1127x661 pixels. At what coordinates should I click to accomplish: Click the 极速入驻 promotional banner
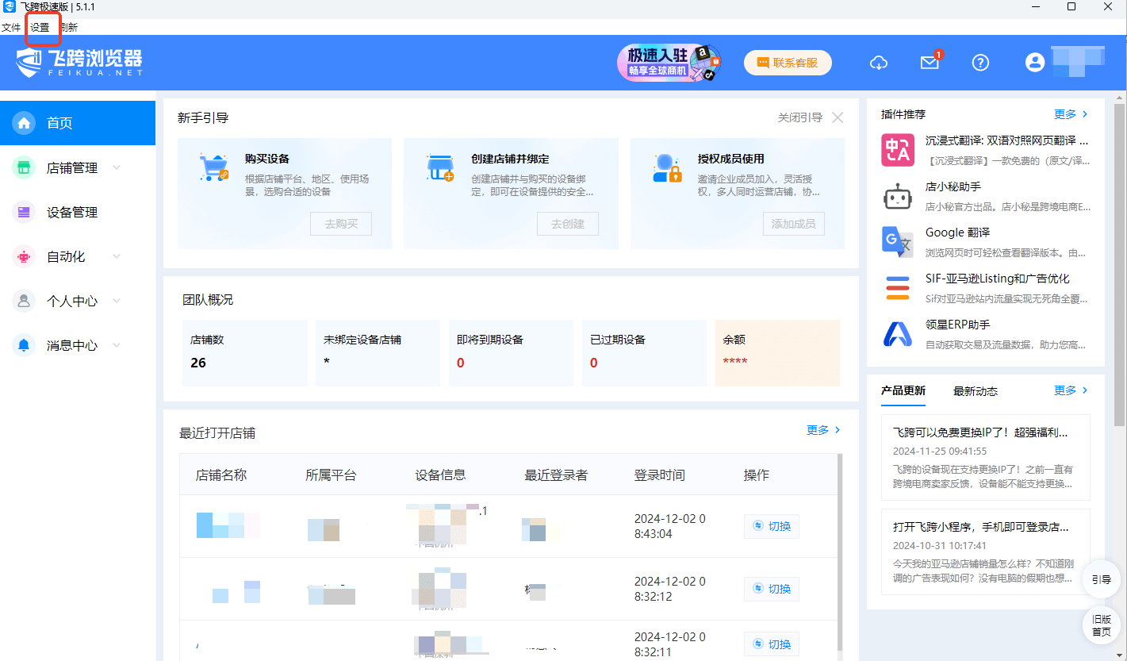click(669, 63)
